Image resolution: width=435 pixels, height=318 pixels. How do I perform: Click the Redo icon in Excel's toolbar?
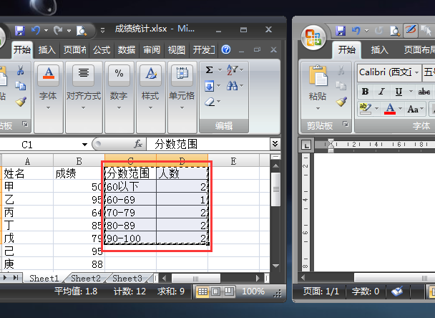tap(58, 30)
